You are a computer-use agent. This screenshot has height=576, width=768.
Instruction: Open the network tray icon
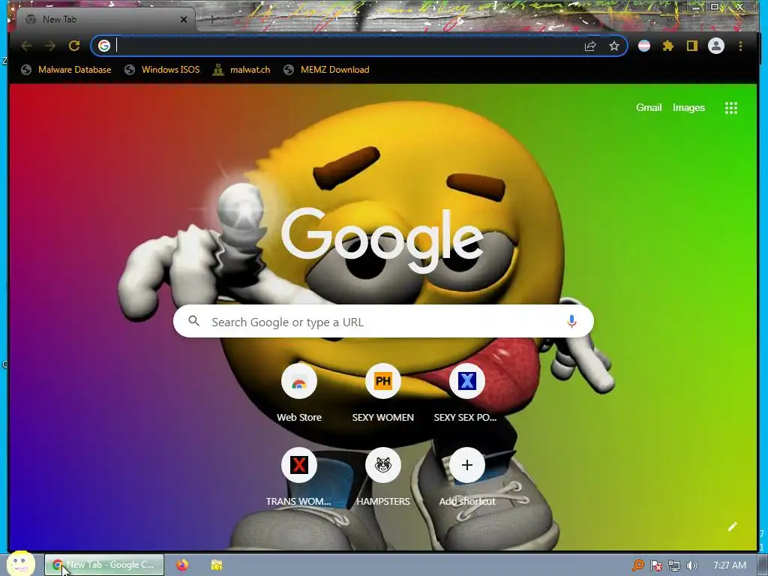click(x=674, y=565)
